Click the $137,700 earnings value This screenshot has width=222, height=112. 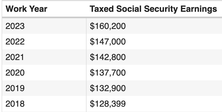pos(108,73)
